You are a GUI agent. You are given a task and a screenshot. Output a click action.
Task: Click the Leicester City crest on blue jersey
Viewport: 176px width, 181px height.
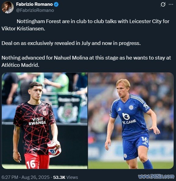click(x=131, y=107)
